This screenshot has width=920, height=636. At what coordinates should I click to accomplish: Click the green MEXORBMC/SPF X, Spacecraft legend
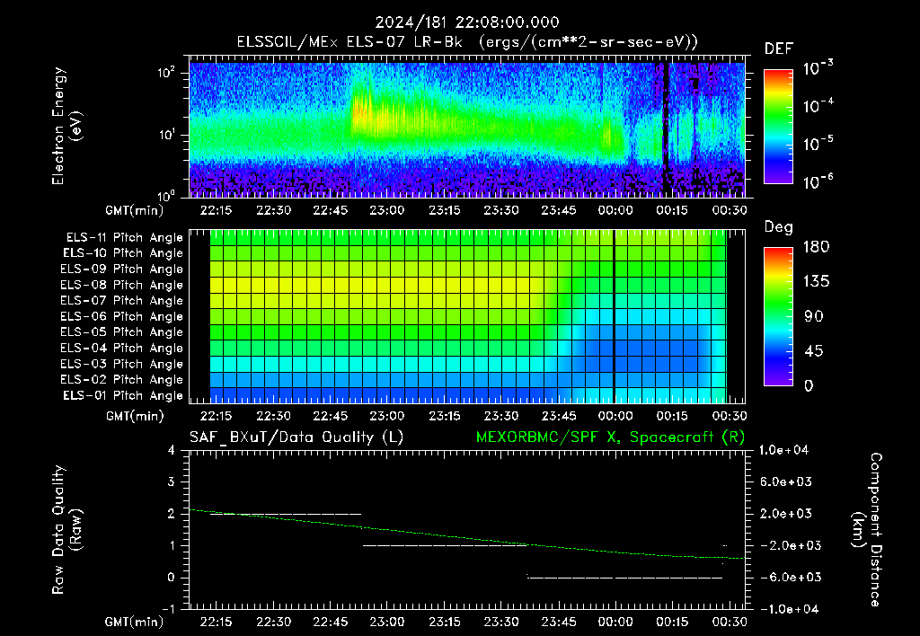(610, 437)
